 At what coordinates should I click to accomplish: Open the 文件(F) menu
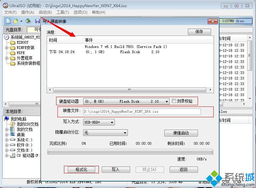(x=10, y=12)
